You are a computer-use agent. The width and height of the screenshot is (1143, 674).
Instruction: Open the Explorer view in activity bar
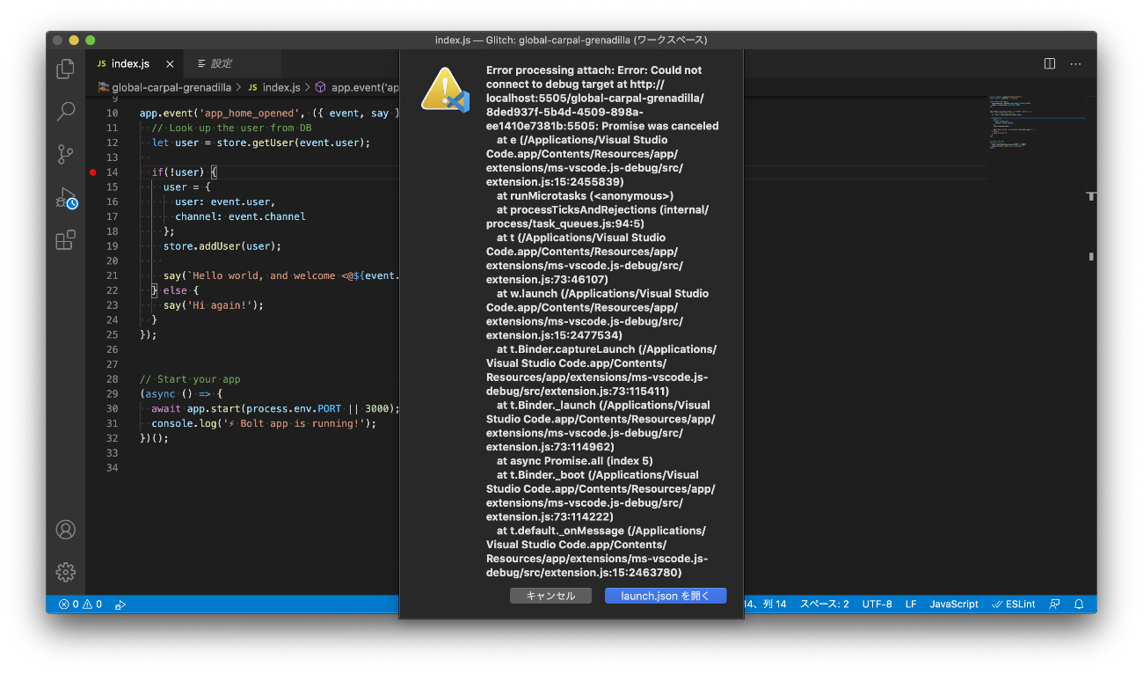(66, 69)
